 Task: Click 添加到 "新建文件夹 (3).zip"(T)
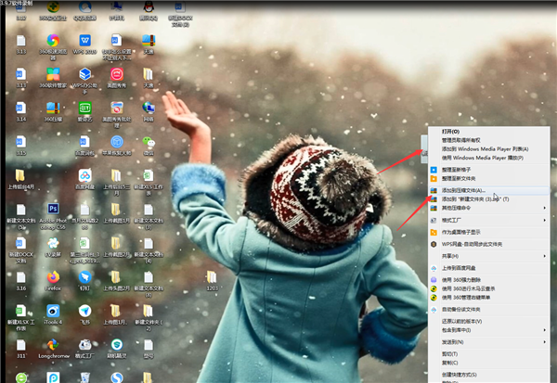point(489,199)
